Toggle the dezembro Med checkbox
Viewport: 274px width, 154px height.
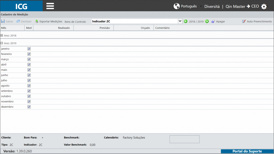[x=29, y=107]
